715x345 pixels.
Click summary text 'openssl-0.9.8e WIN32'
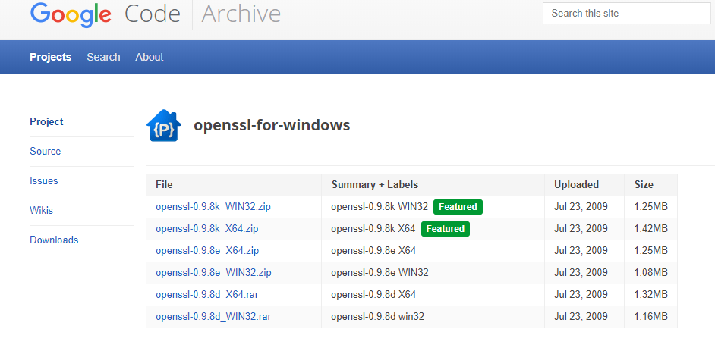[x=380, y=272]
